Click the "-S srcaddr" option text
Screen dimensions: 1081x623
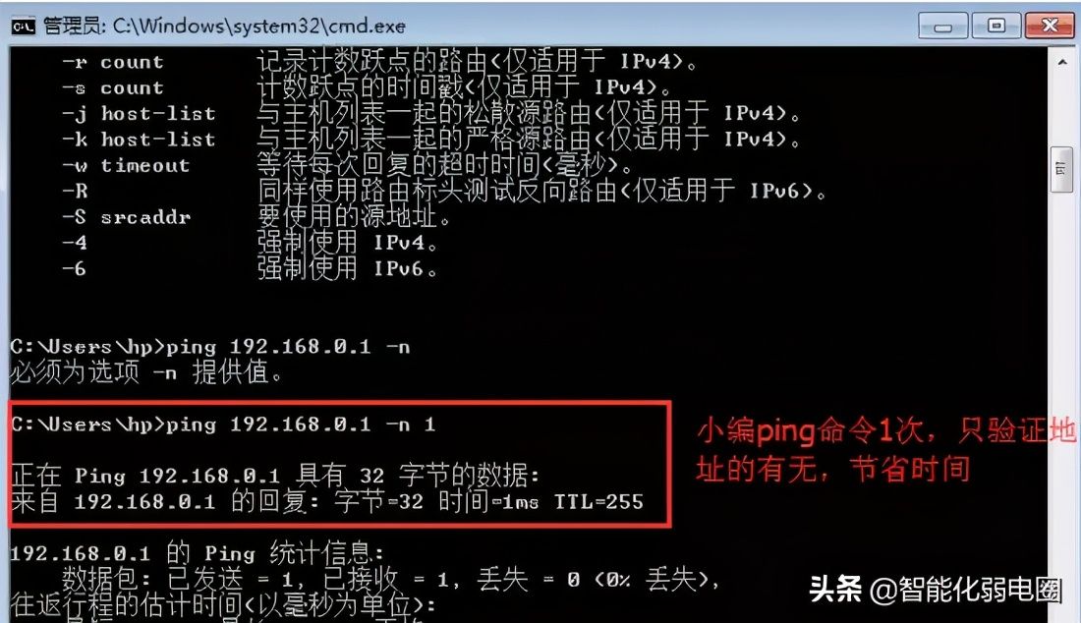[x=126, y=217]
